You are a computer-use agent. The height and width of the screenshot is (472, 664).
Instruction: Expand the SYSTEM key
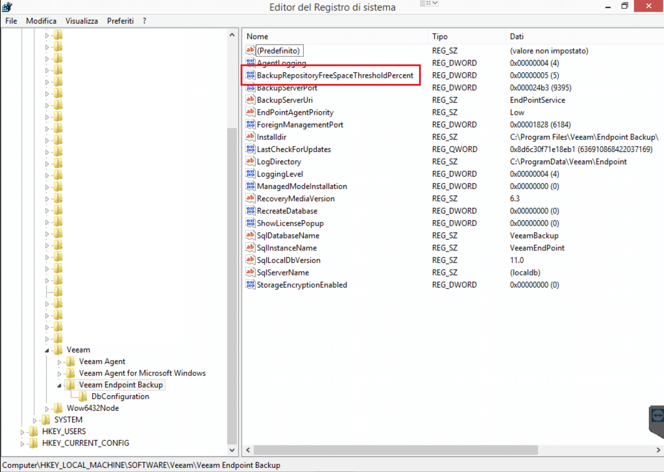point(35,420)
